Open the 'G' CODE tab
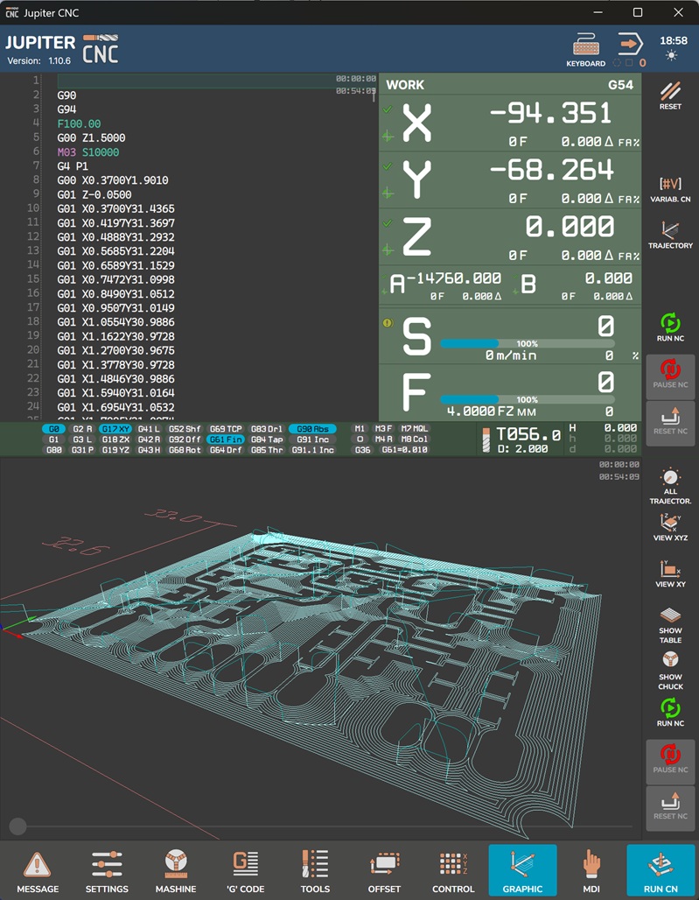Viewport: 699px width, 900px height. point(246,871)
